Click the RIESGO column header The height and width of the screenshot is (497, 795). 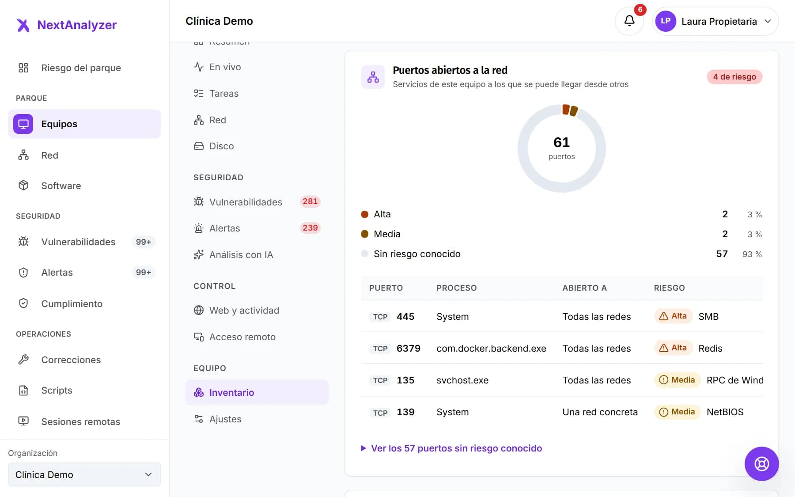point(670,288)
